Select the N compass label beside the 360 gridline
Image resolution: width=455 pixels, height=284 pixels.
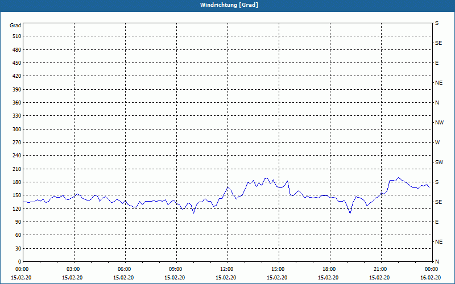(437, 103)
